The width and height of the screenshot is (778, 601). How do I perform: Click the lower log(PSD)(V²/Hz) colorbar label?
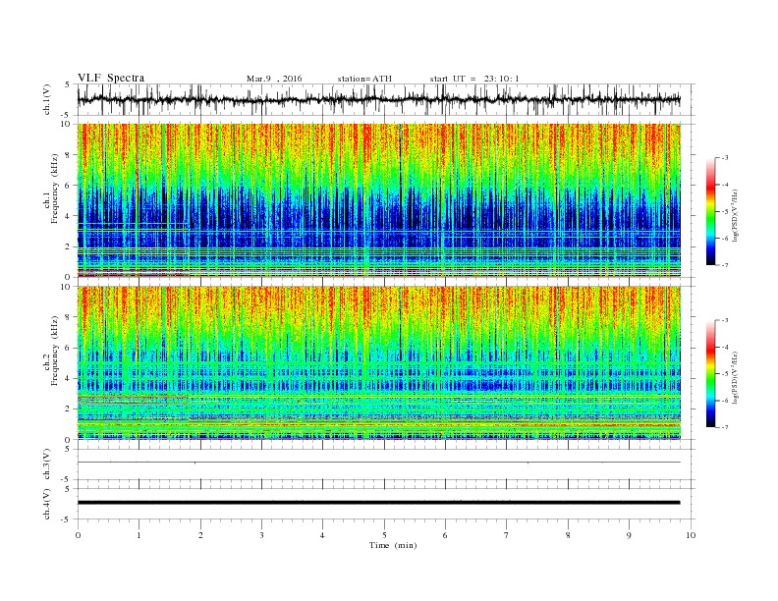point(736,377)
